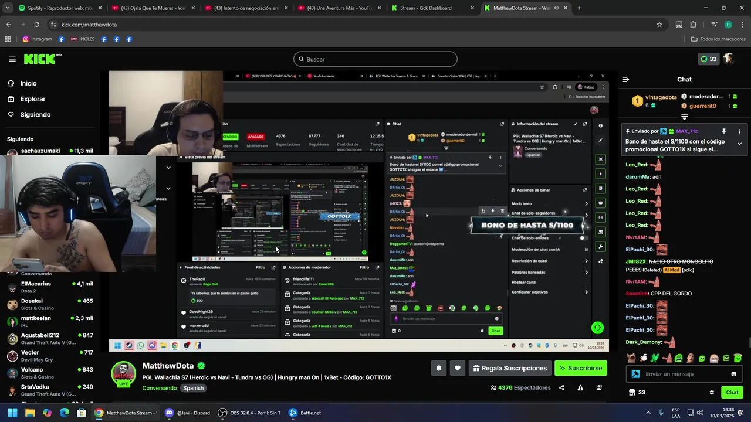Open chat identity badge icon

tap(635, 374)
